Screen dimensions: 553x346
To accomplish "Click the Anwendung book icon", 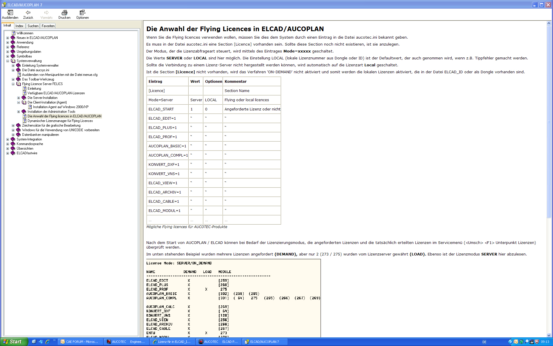I will tap(13, 42).
